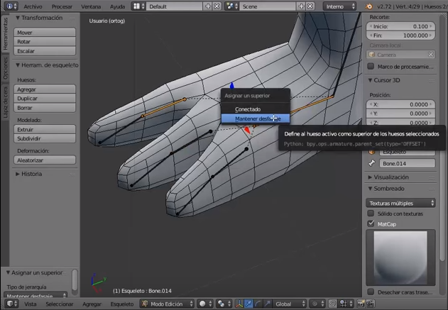Screen dimensions: 448x310
Task: Choose Mantener desfasaje in parent popup
Action: point(256,118)
